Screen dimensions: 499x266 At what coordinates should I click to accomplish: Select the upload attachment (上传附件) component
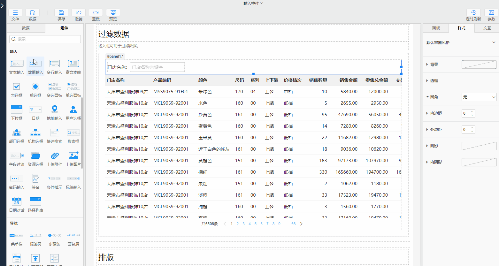55,156
